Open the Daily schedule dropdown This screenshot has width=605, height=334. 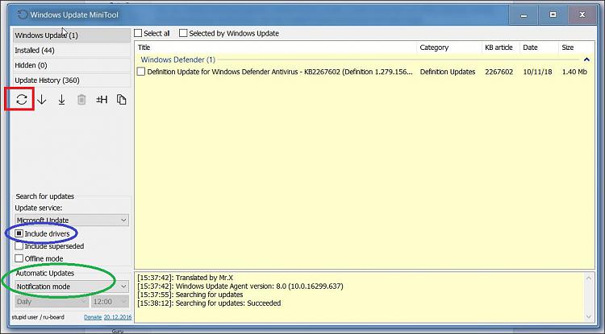(52, 302)
